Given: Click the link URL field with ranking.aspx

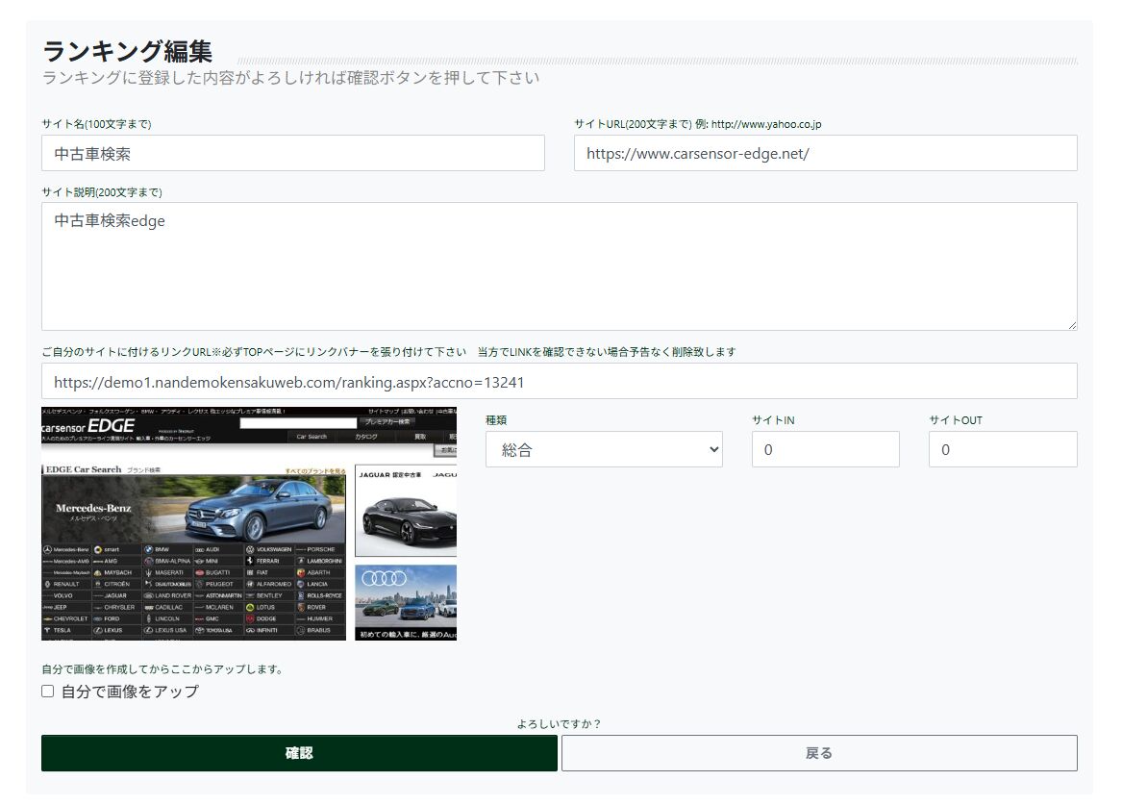Looking at the screenshot, I should click(558, 381).
